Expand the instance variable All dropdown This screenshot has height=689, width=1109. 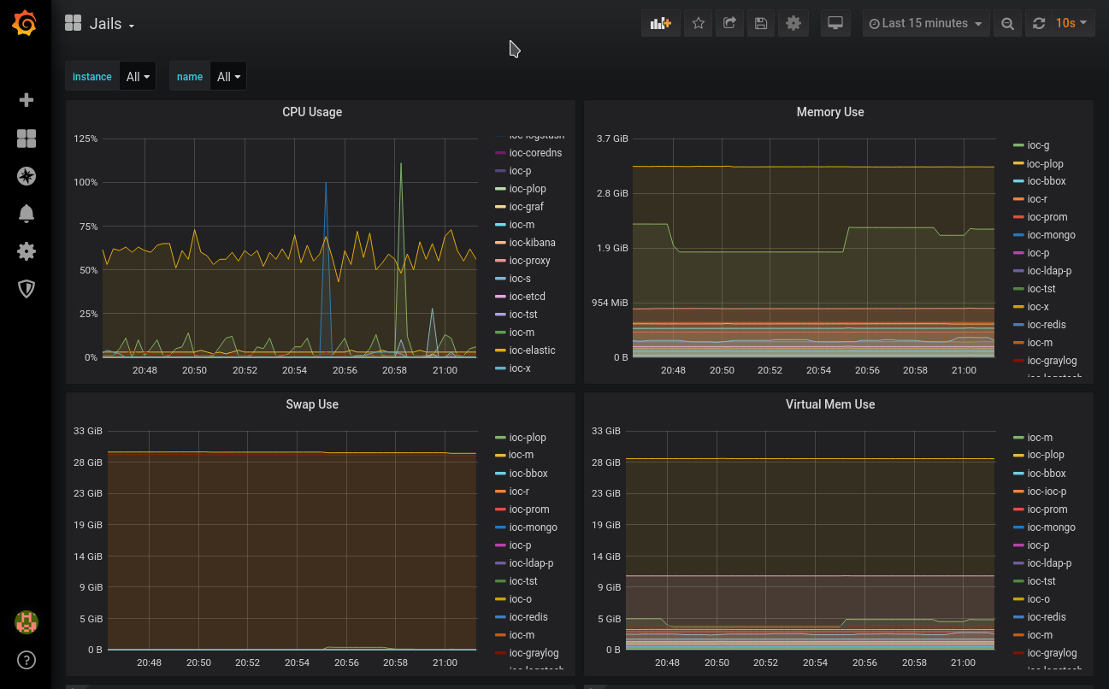tap(138, 77)
